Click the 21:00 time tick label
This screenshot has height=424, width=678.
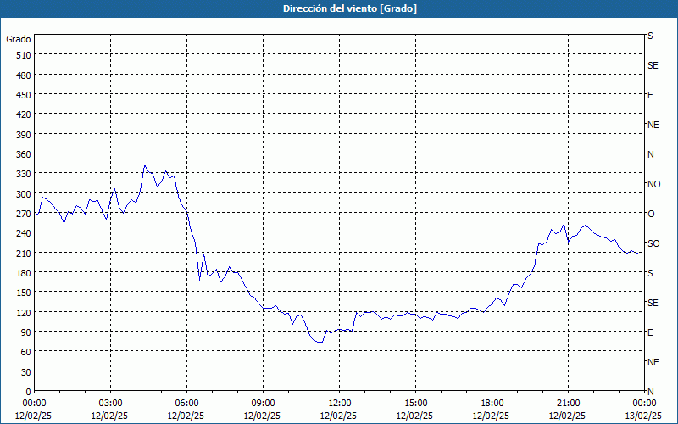point(568,404)
